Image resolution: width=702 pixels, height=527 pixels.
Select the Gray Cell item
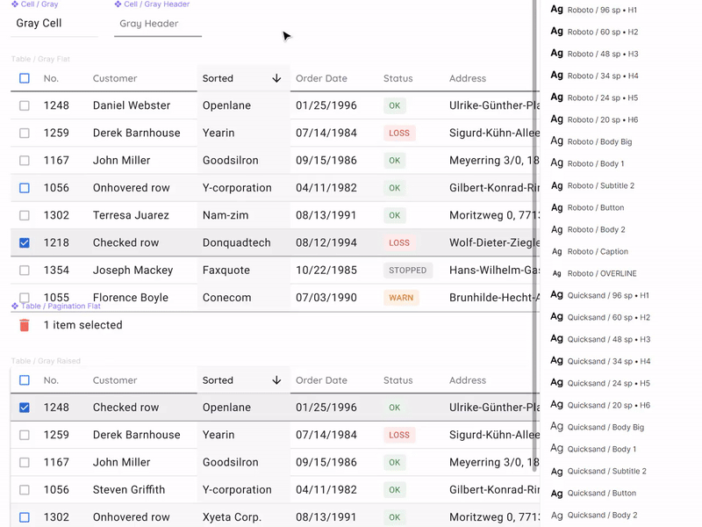pos(54,24)
